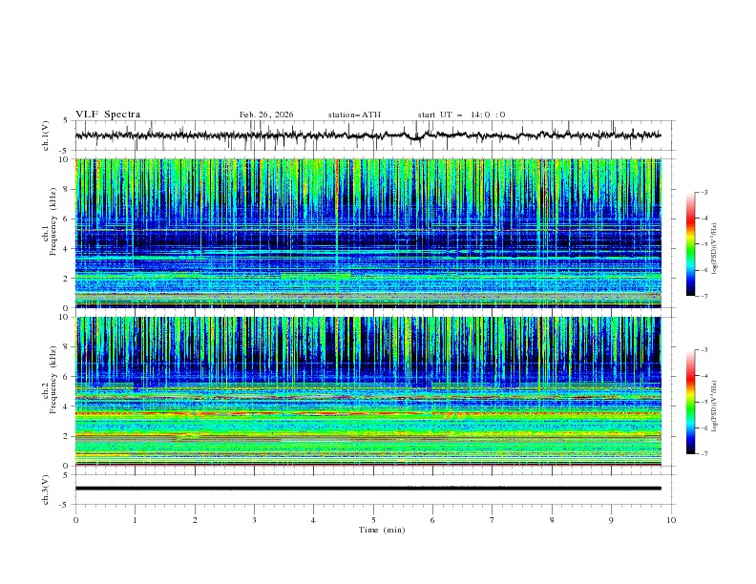The height and width of the screenshot is (584, 756).
Task: Select the start UT time text
Action: pos(461,115)
